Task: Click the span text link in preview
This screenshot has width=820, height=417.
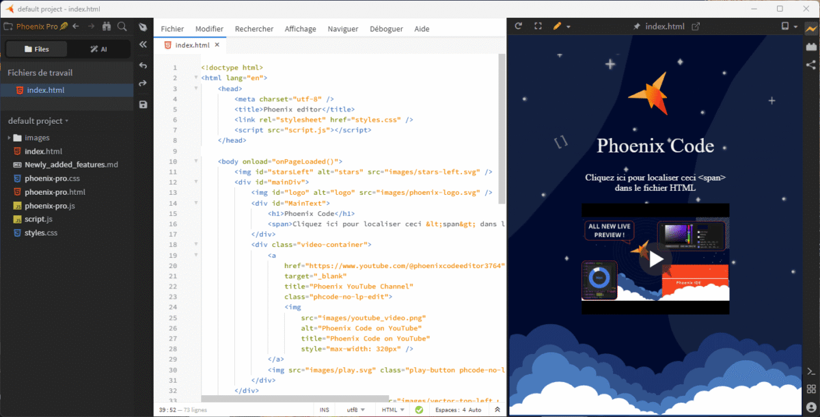Action: click(655, 182)
